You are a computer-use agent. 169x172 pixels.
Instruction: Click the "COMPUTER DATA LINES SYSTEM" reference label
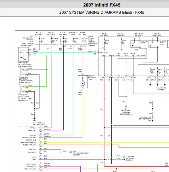[130, 158]
